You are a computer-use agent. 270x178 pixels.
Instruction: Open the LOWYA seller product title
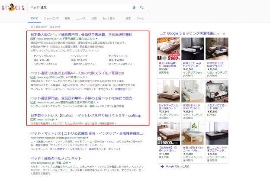[x=217, y=107]
